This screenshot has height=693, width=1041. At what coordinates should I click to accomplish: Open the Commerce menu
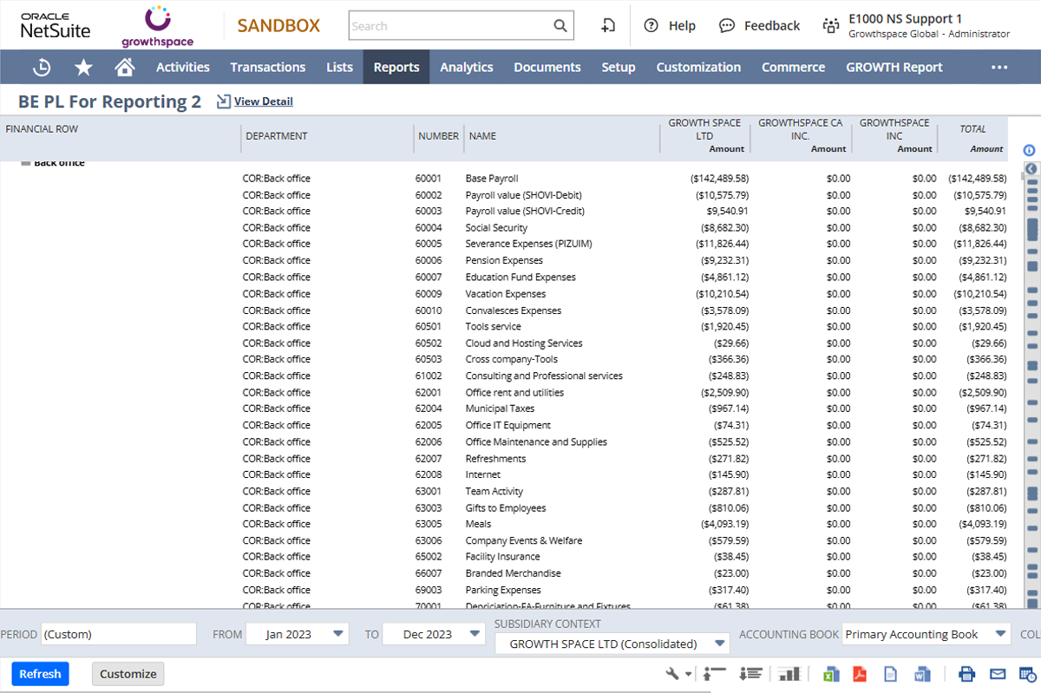pos(794,67)
